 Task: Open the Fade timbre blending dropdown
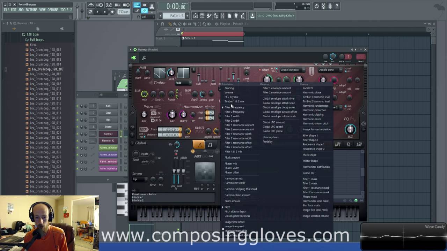pyautogui.click(x=183, y=83)
